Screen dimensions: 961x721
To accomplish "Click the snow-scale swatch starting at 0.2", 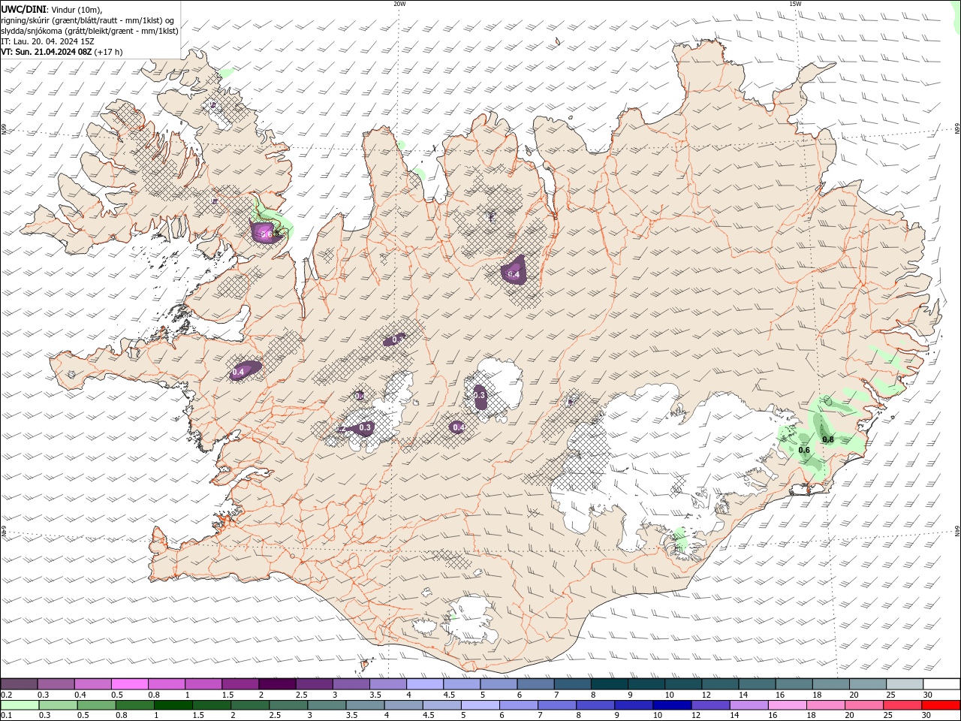I will 19,684.
